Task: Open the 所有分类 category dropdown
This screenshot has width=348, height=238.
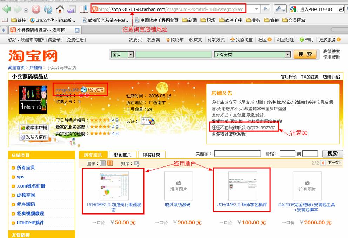Action: [x=252, y=55]
